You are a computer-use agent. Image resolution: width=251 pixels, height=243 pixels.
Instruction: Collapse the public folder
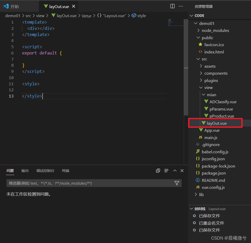(198, 38)
